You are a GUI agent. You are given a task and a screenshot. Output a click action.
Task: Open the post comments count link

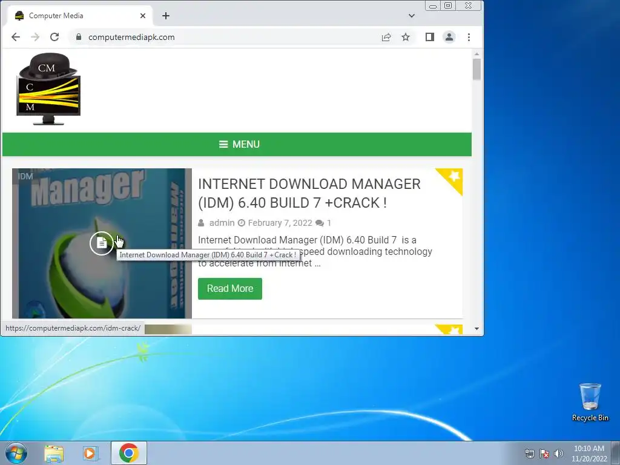tap(324, 223)
